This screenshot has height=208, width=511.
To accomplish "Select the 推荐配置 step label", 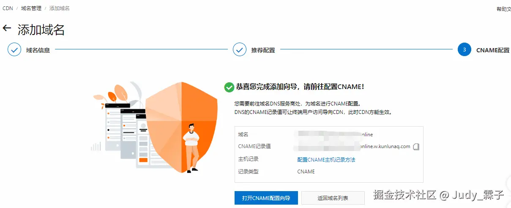I will (x=263, y=50).
